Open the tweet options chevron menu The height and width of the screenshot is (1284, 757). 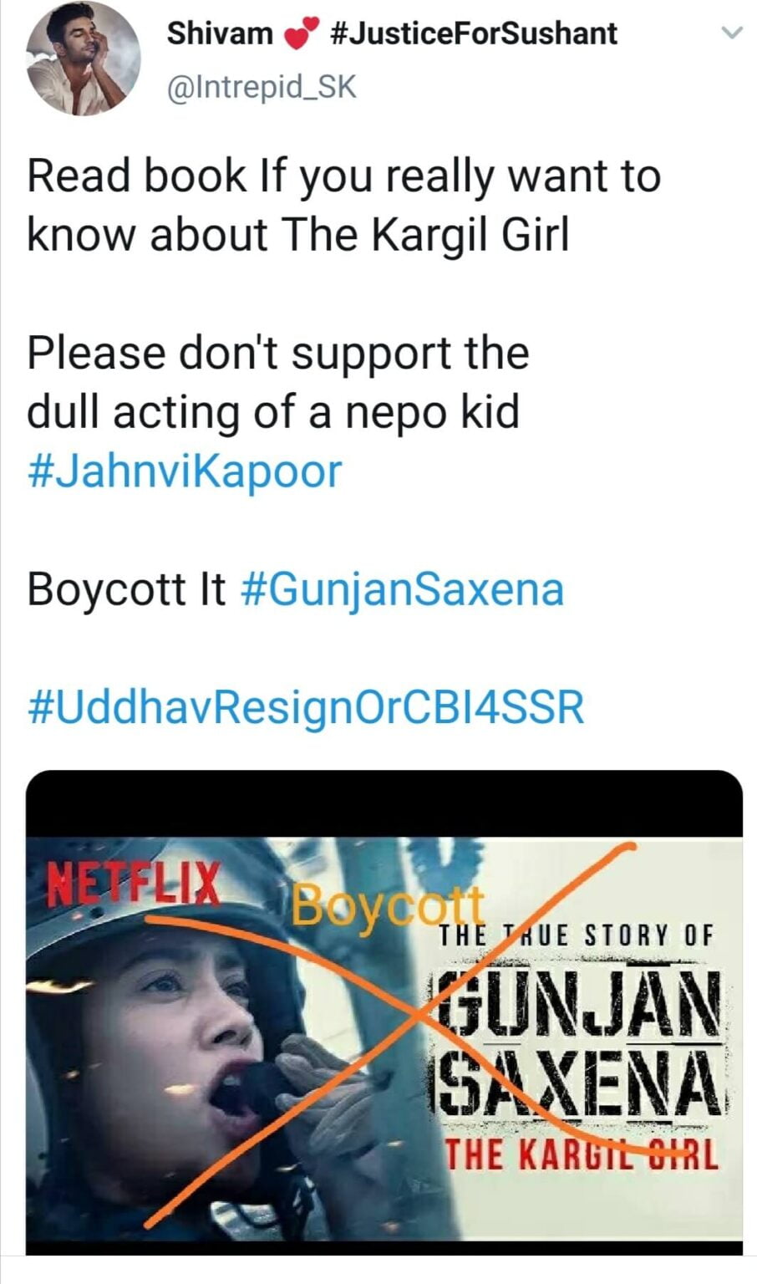coord(731,33)
